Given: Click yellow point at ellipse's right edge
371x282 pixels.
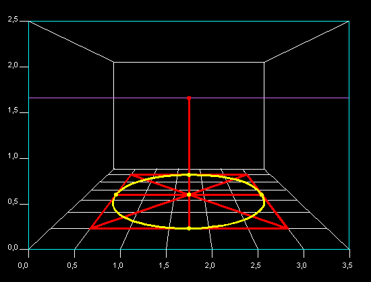Looking at the screenshot, I should [x=262, y=195].
